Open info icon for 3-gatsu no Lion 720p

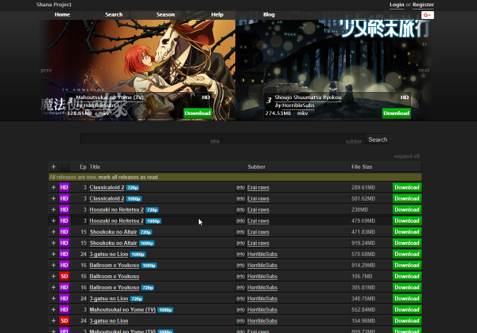click(x=240, y=299)
